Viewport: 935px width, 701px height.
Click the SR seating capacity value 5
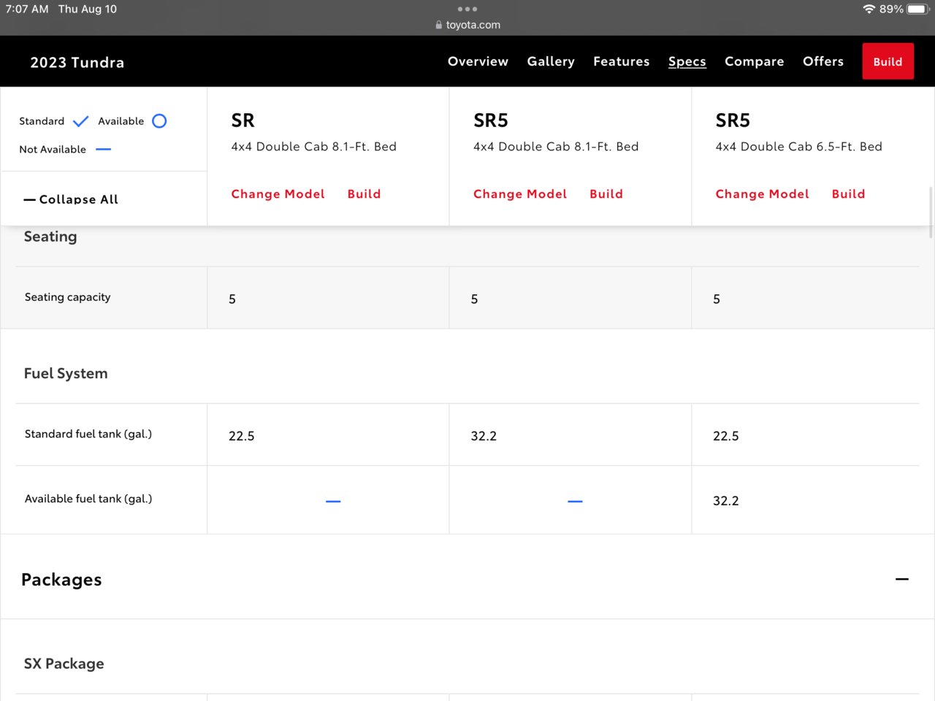pyautogui.click(x=232, y=299)
